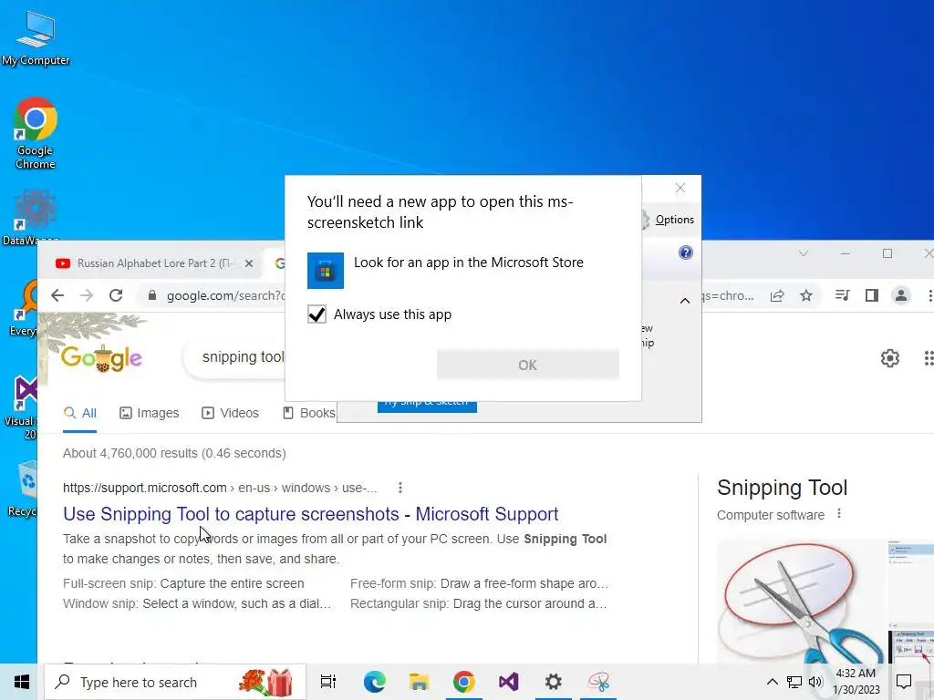Show hidden system tray icons
Screen dimensions: 934x700
772,682
